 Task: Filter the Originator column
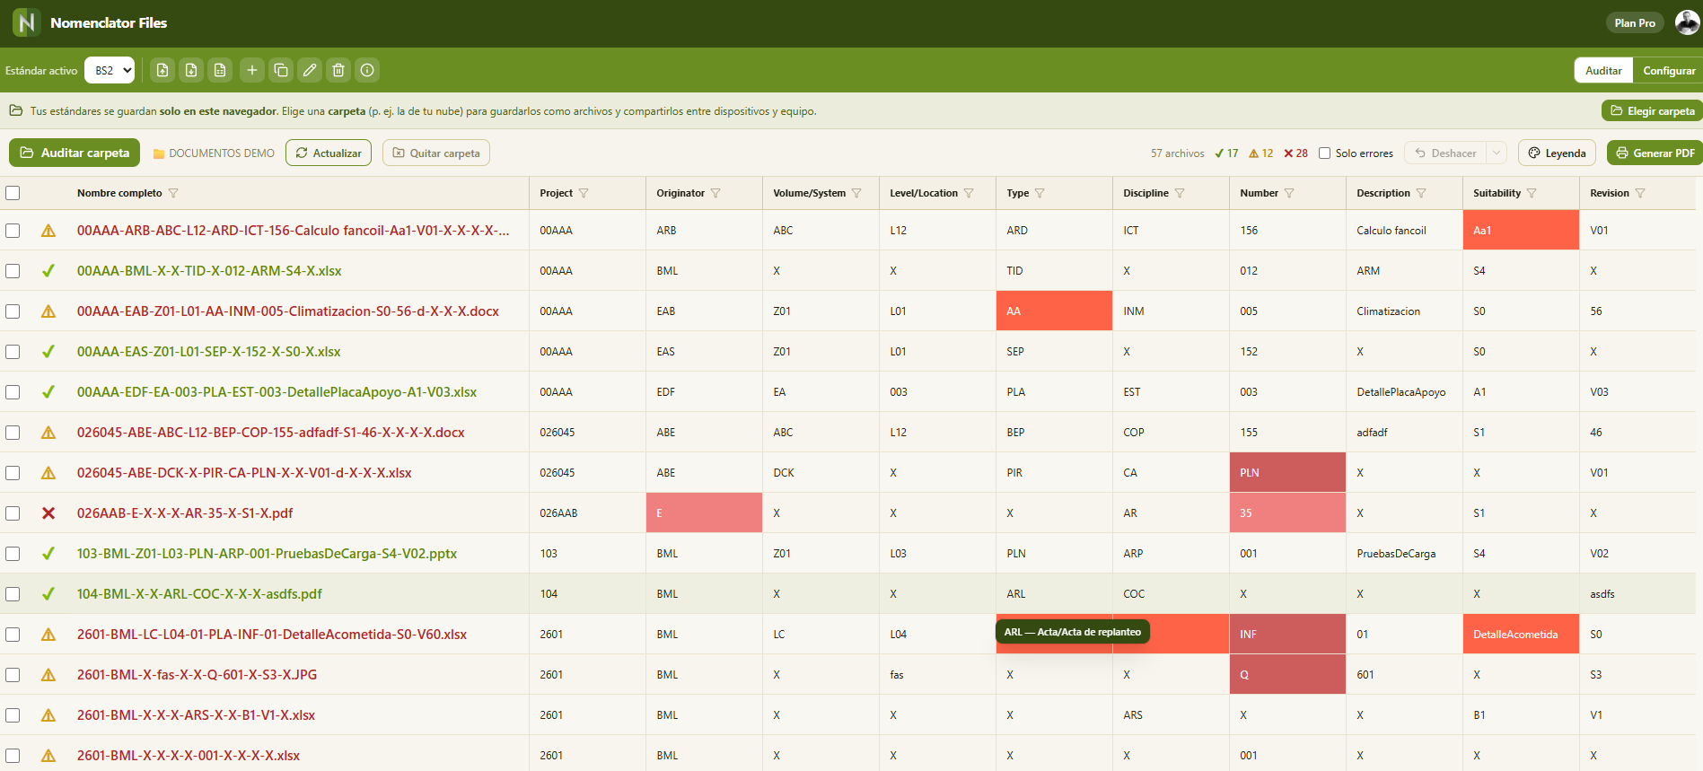tap(715, 193)
